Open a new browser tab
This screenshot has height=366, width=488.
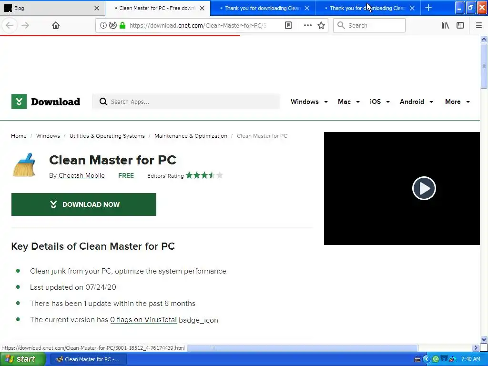(428, 8)
